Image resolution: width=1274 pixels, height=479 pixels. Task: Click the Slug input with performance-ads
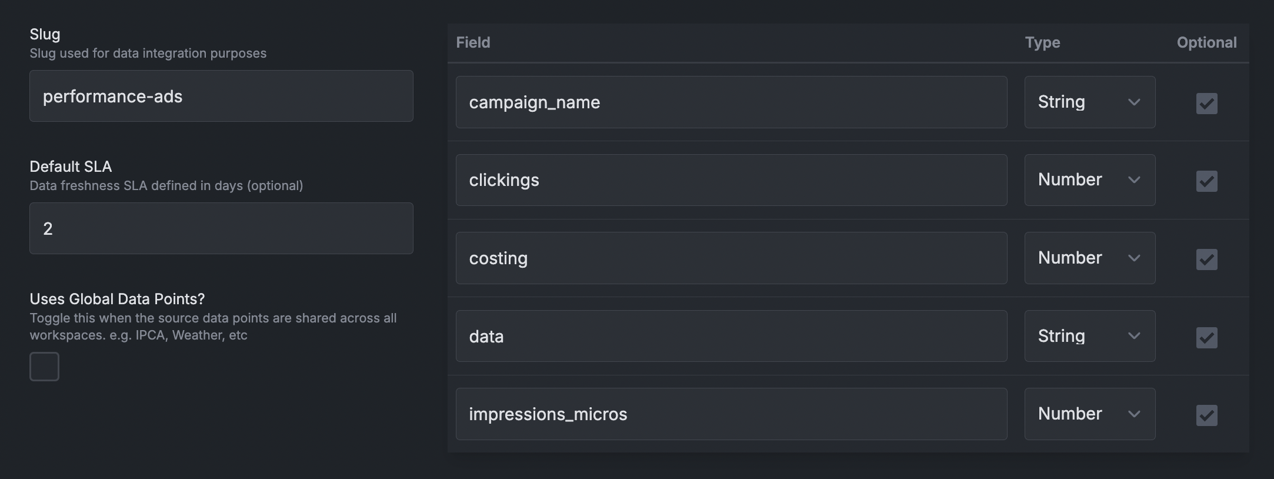pos(221,96)
